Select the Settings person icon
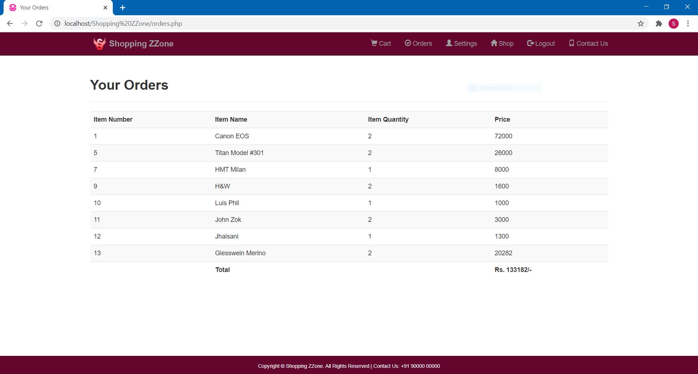Image resolution: width=698 pixels, height=374 pixels. point(449,44)
